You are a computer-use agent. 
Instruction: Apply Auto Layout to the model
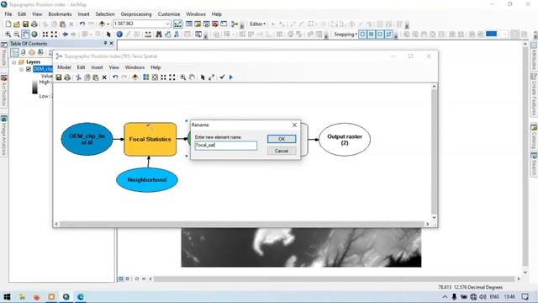[146, 77]
